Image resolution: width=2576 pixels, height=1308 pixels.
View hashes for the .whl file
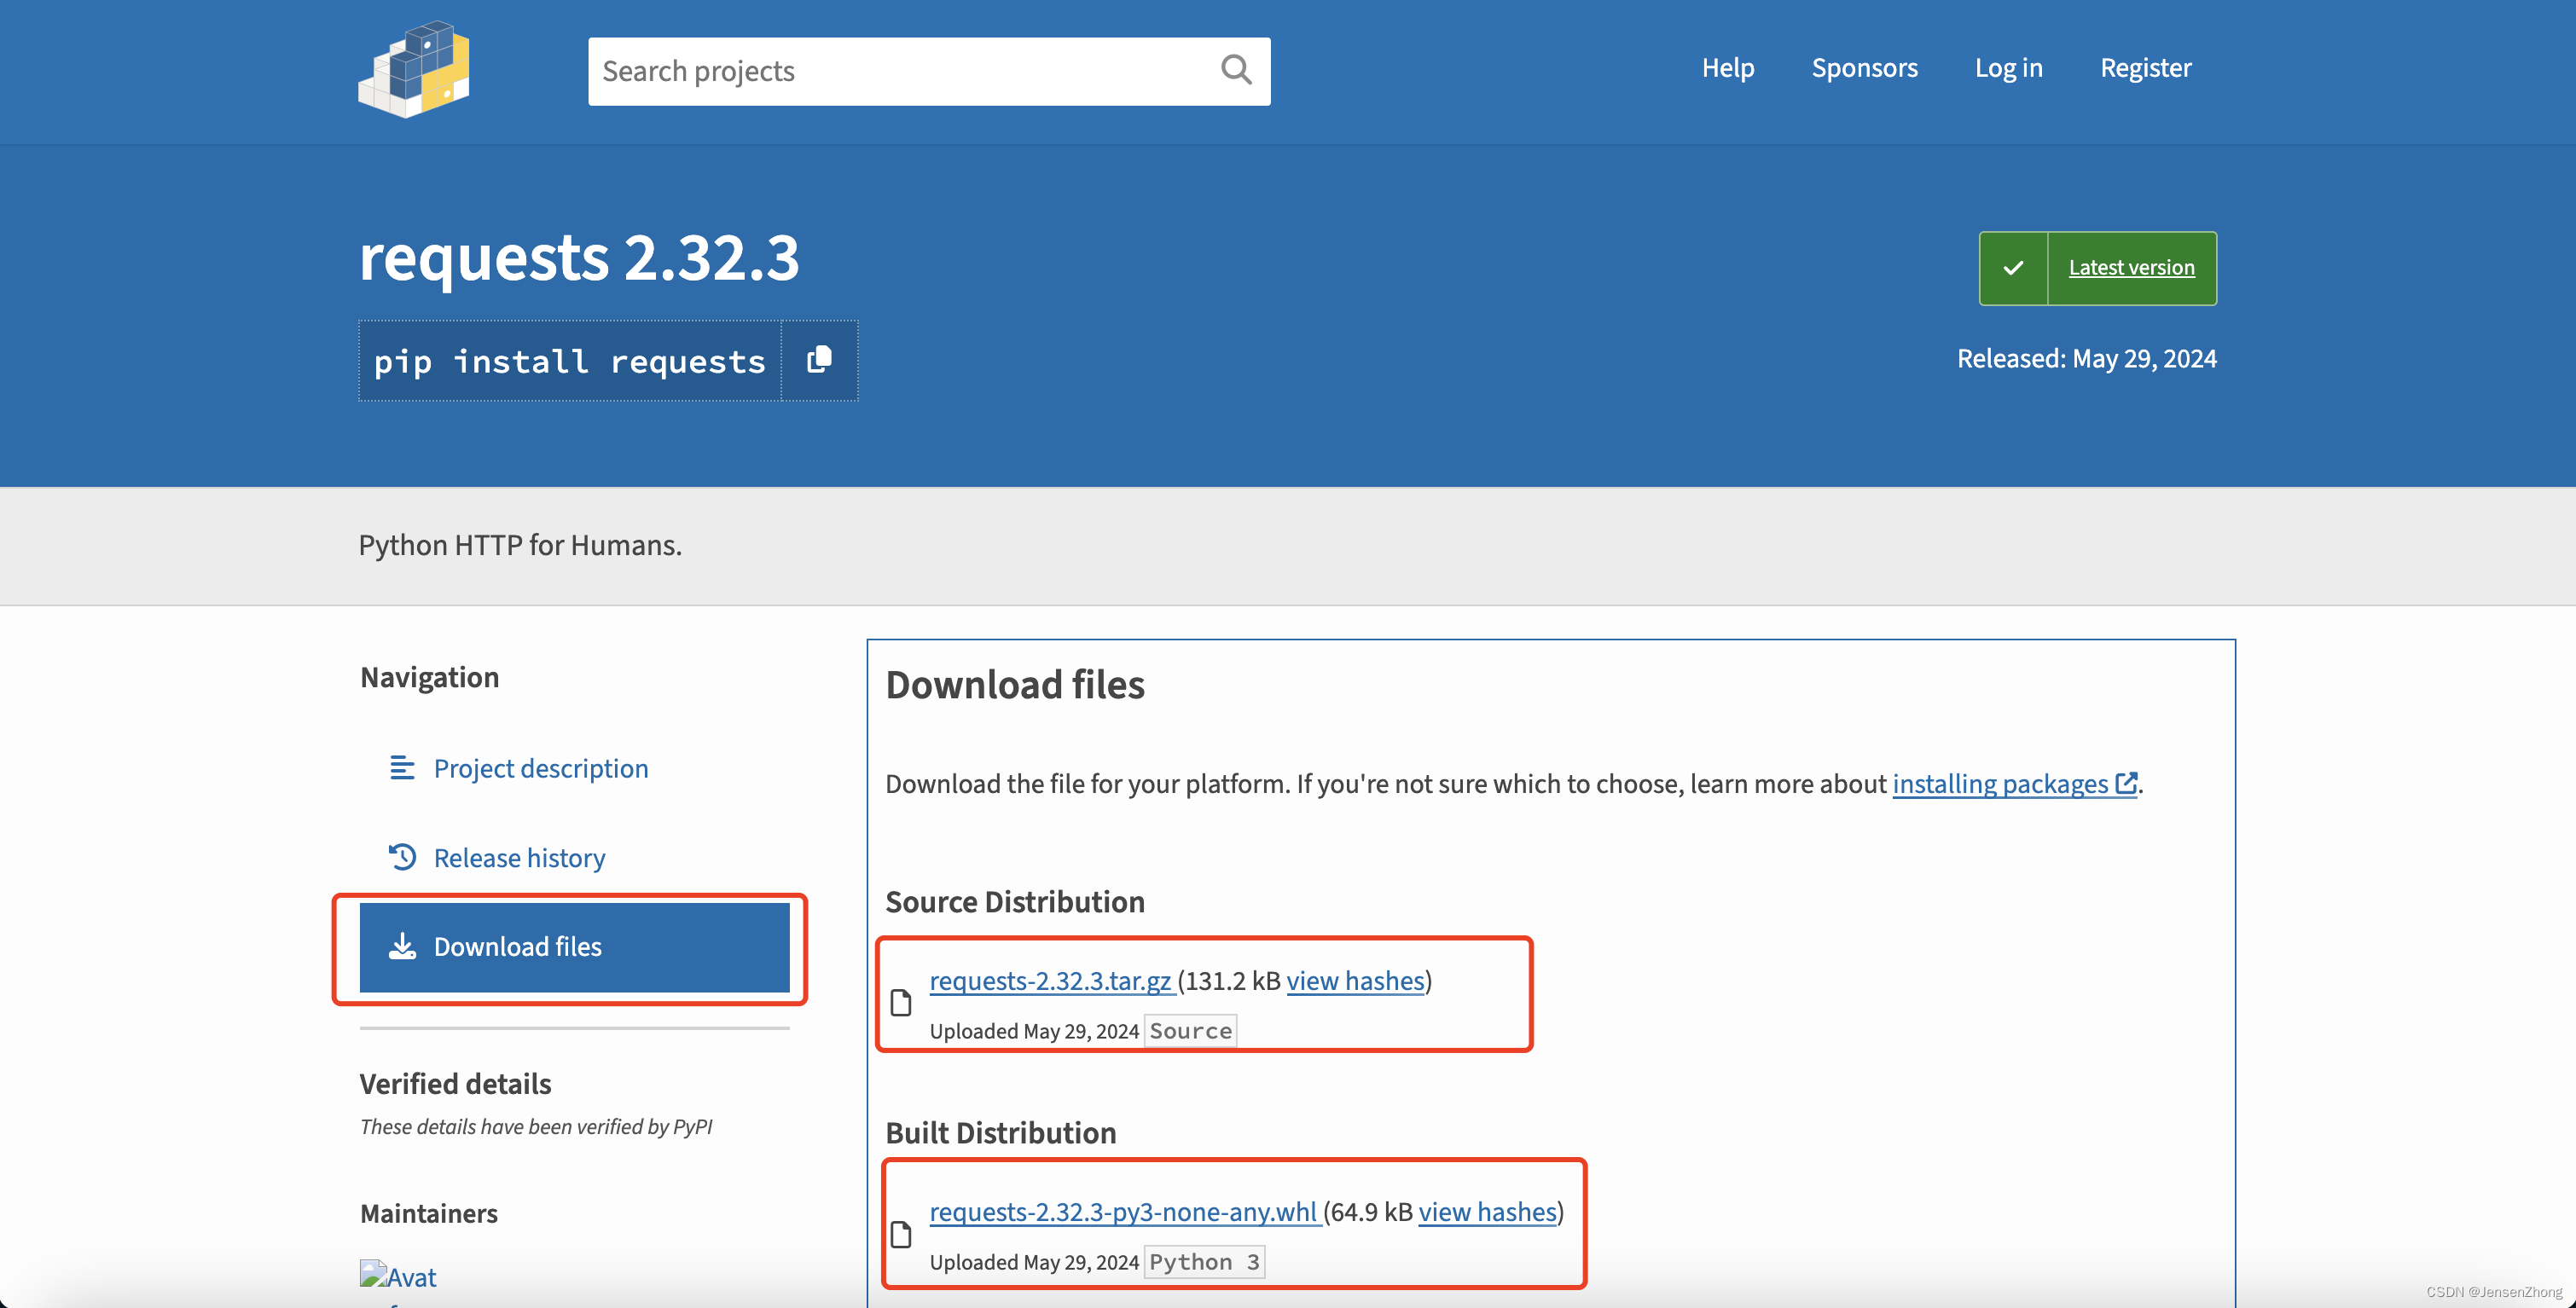coord(1487,1211)
